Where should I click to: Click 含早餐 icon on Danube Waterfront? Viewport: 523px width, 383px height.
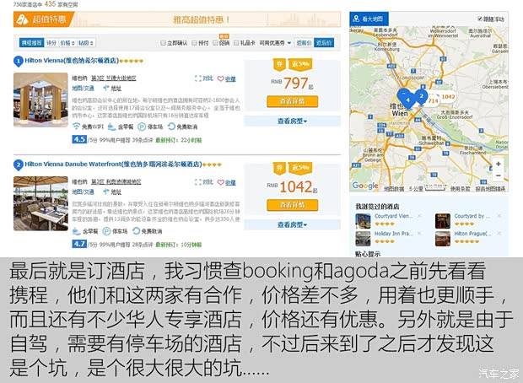pyautogui.click(x=77, y=231)
